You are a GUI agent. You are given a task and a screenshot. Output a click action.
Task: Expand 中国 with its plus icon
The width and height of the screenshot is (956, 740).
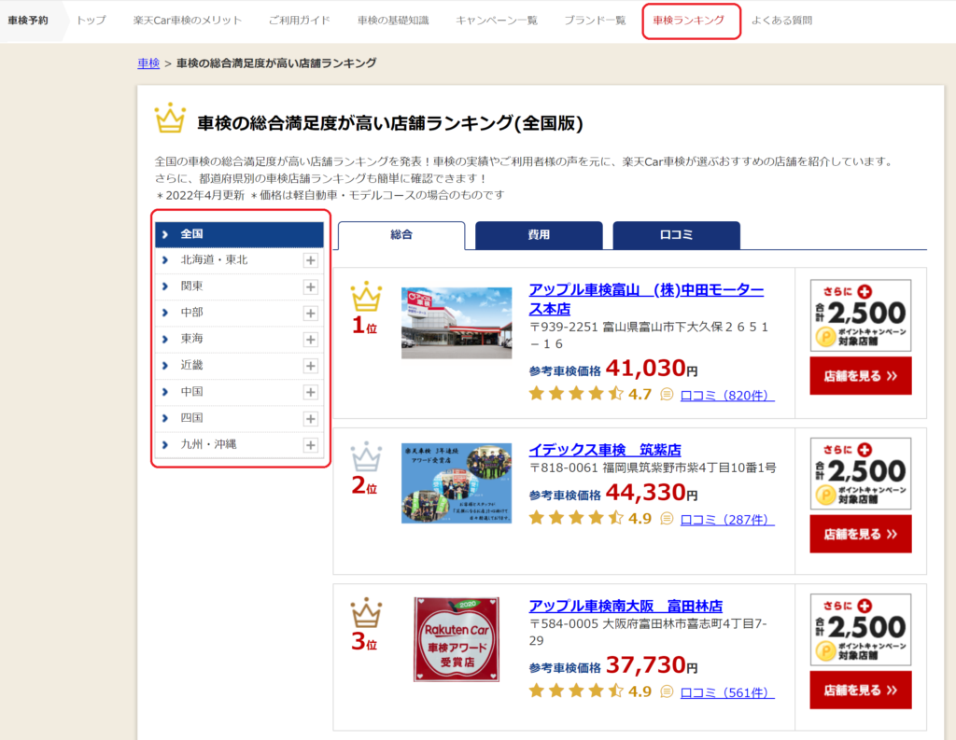[x=310, y=392]
